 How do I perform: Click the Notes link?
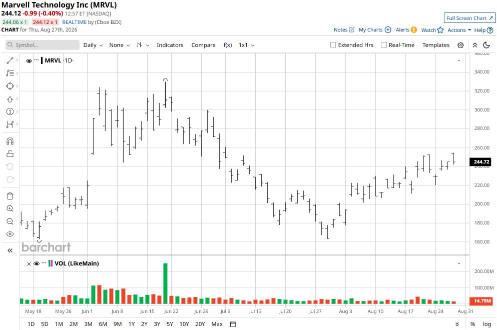click(x=340, y=30)
